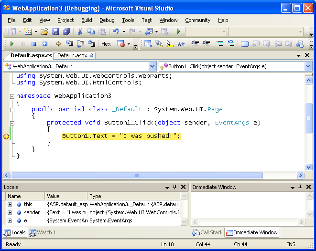Click the Restart debugging icon
316x251 pixels.
click(45, 44)
